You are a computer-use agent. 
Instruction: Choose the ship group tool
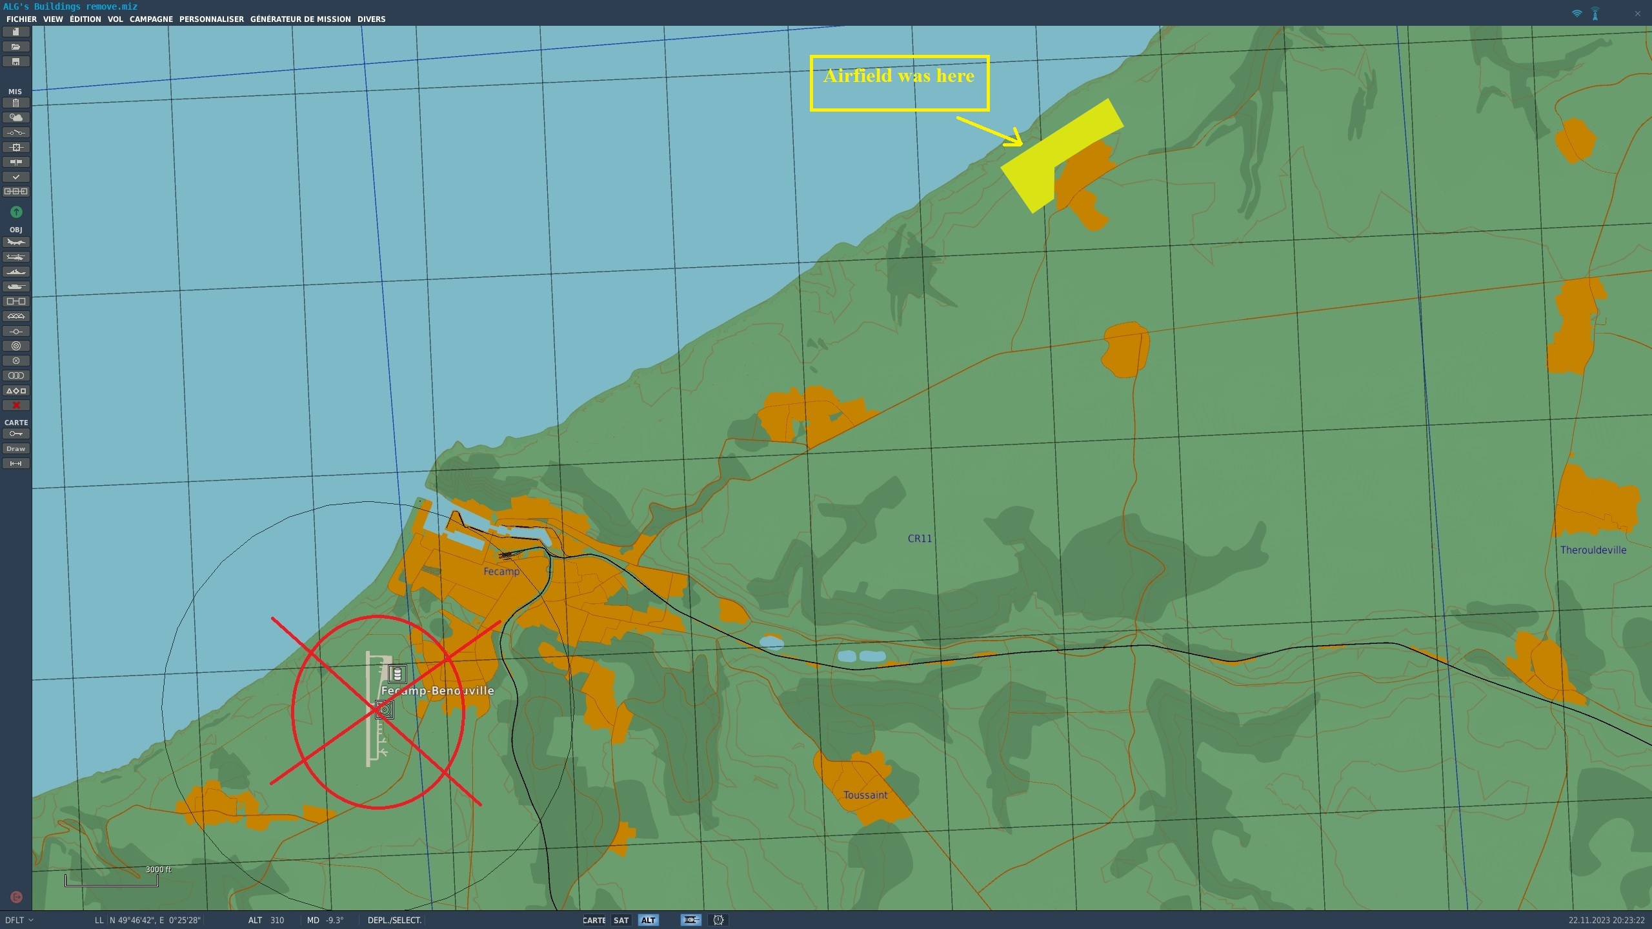16,272
